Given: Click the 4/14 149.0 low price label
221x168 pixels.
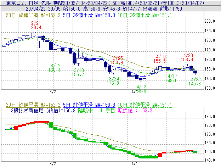Looking at the screenshot, I should tap(171, 79).
